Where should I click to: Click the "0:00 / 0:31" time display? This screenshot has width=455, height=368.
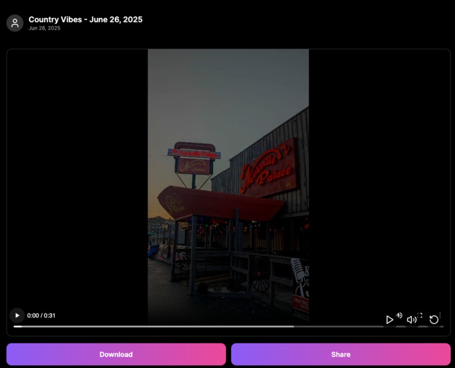click(41, 316)
